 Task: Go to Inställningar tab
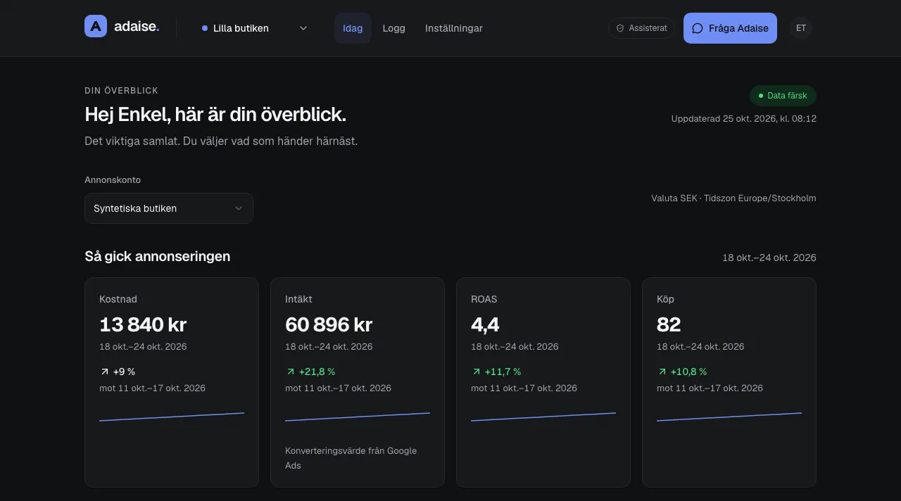454,28
